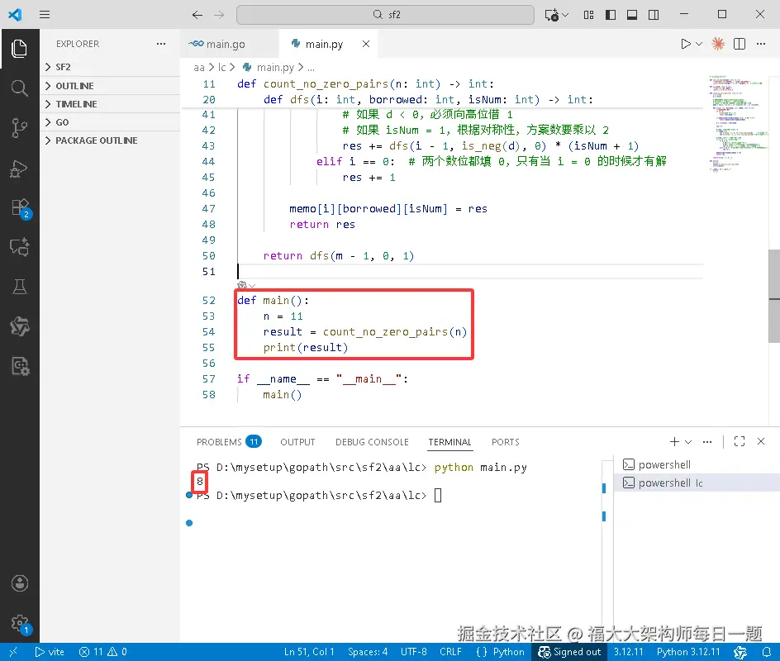The height and width of the screenshot is (661, 780).
Task: Click the title bar search box sf2
Action: pos(386,14)
